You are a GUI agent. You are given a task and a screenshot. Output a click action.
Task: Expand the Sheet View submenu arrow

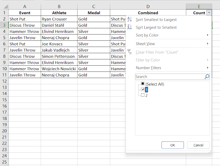point(208,44)
